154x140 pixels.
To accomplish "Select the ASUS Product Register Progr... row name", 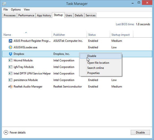I will [x=32, y=41].
